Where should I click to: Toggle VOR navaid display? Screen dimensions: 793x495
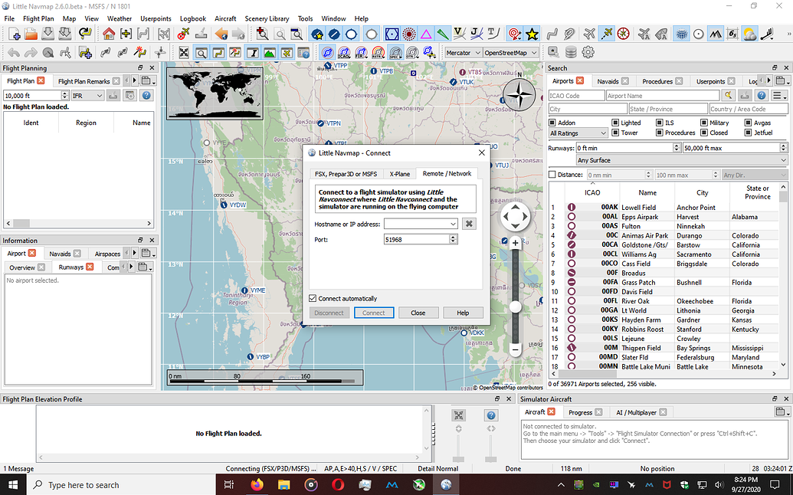[393, 34]
